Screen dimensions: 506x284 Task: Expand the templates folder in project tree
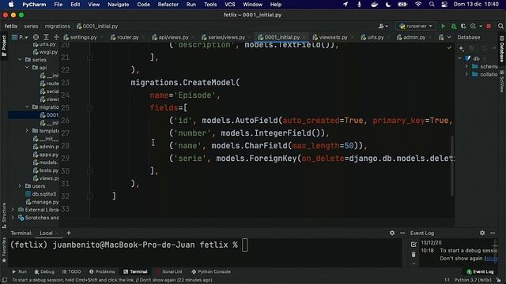[27, 131]
